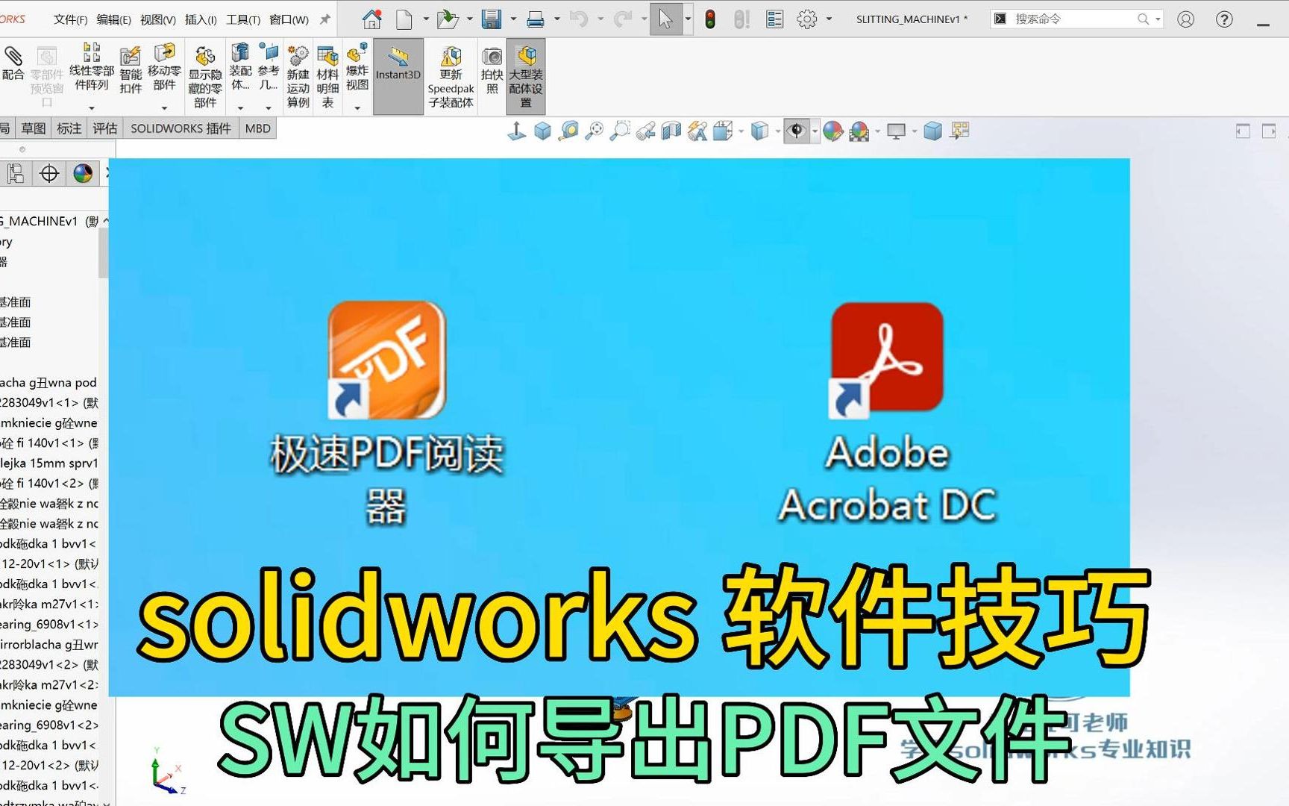Image resolution: width=1289 pixels, height=806 pixels.
Task: Take Snapshot (拍快照) camera icon
Action: pyautogui.click(x=492, y=70)
